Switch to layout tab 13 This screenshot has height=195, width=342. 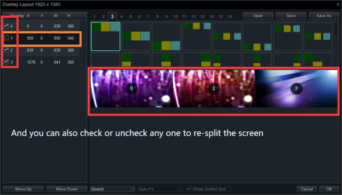[203, 16]
